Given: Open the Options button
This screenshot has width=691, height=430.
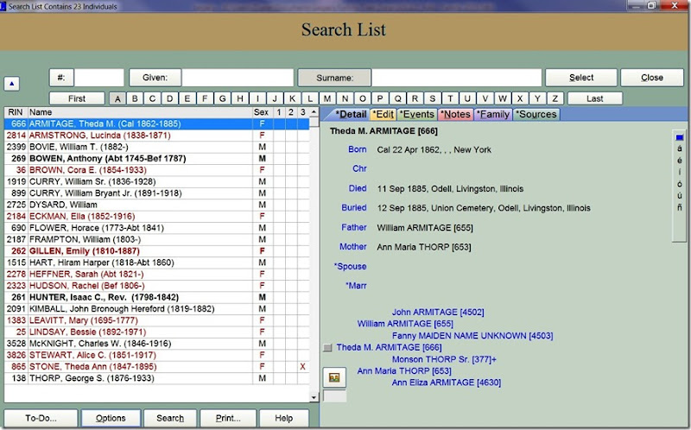Looking at the screenshot, I should [111, 418].
